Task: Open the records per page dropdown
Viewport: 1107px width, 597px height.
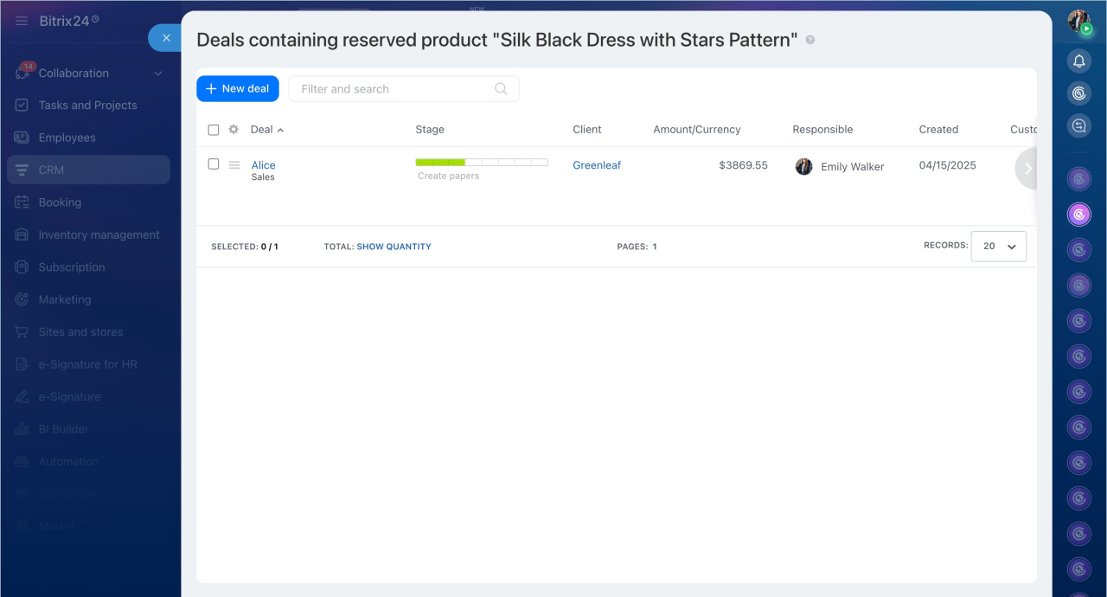Action: [998, 247]
